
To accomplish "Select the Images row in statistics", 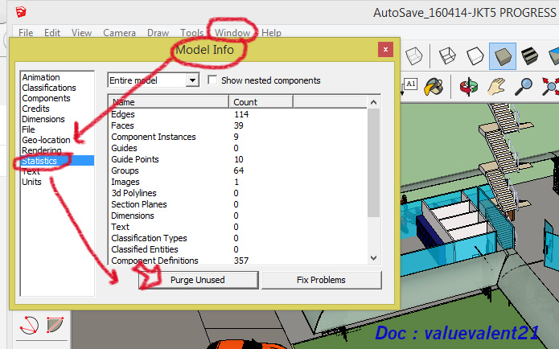I will (237, 182).
